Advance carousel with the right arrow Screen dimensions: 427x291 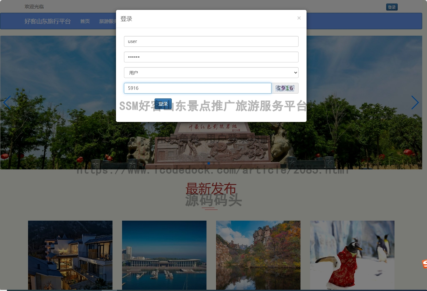point(415,103)
